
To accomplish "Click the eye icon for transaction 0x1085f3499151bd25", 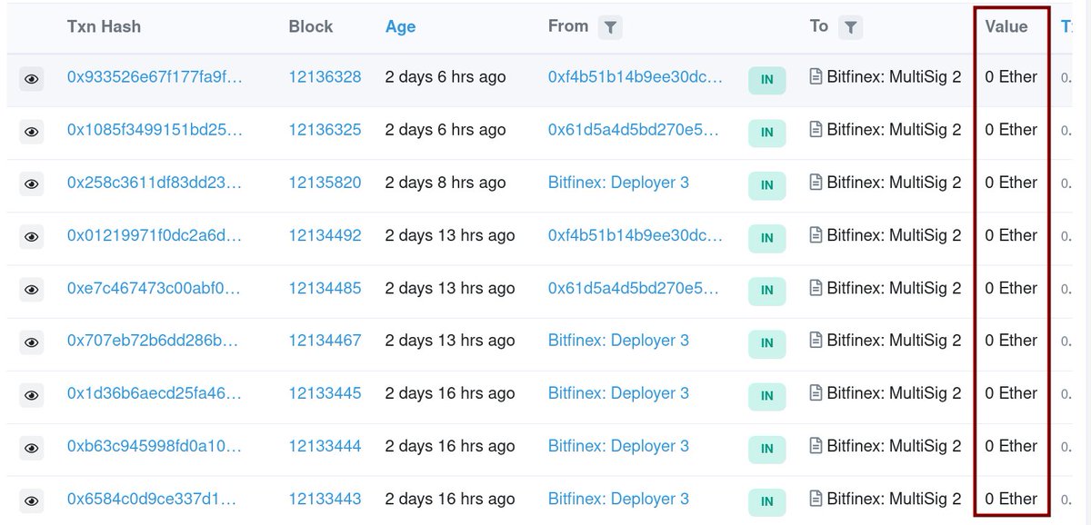I will (32, 132).
